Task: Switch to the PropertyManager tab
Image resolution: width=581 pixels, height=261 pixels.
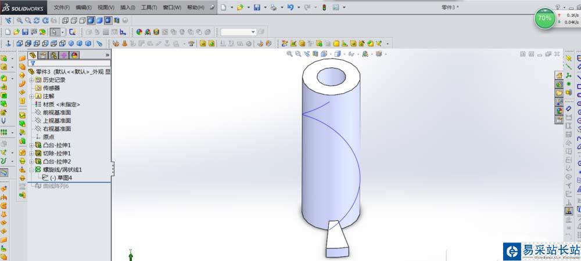Action: click(x=44, y=55)
